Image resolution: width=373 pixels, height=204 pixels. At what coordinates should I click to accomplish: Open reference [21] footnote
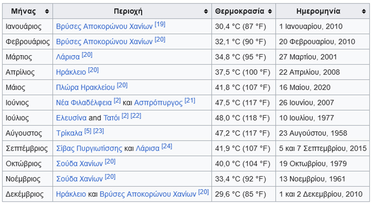pos(190,101)
